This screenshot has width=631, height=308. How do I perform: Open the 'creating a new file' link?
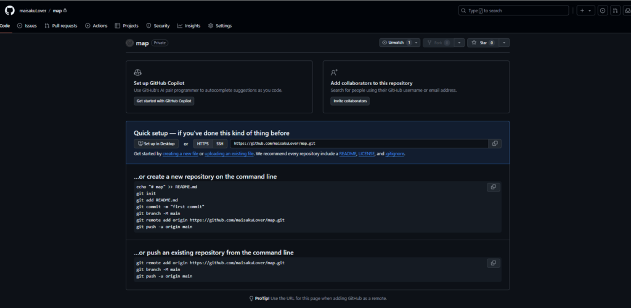pos(181,154)
